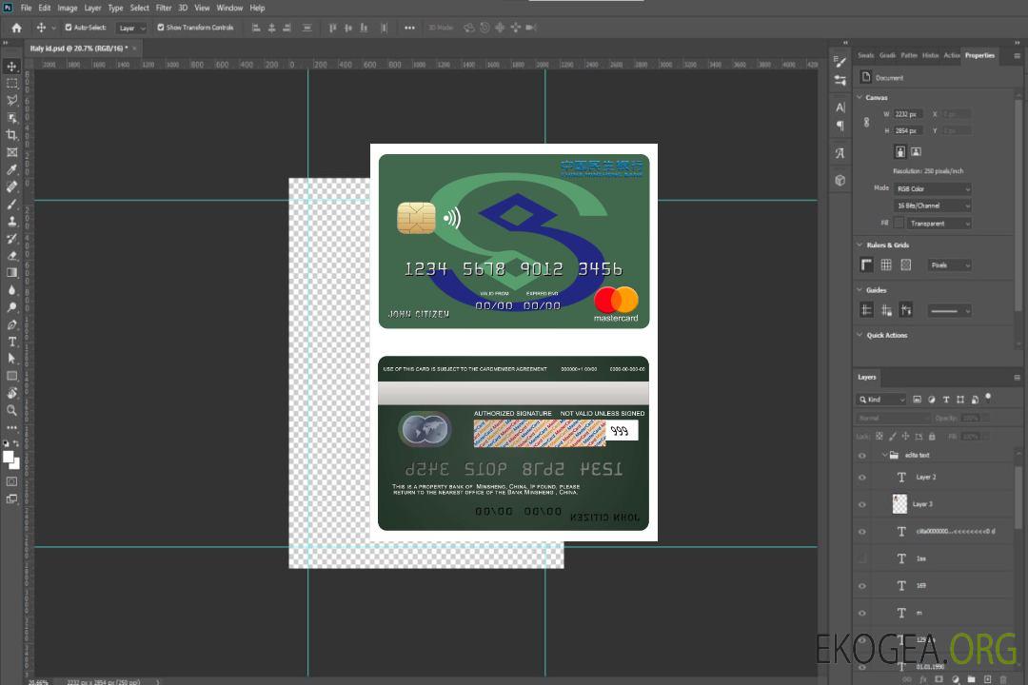Screen dimensions: 1028x685
Task: Click the foreground color swatch
Action: (x=9, y=458)
